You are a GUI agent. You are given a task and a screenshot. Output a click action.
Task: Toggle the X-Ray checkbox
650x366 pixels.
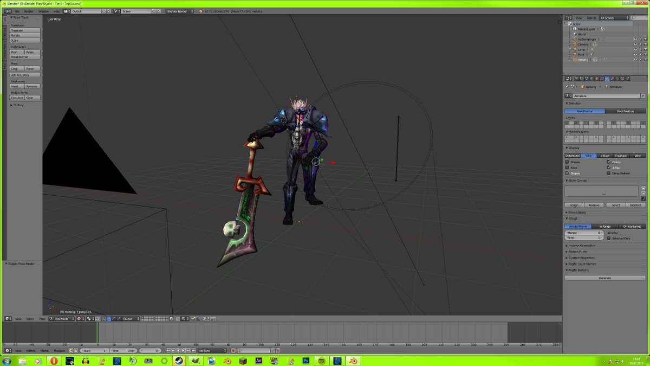pyautogui.click(x=609, y=168)
